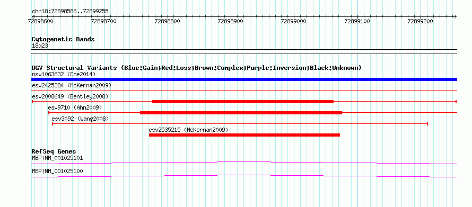This screenshot has height=207, width=472.
Task: Click the chr18:72898586..72899255 region label
Action: 70,12
